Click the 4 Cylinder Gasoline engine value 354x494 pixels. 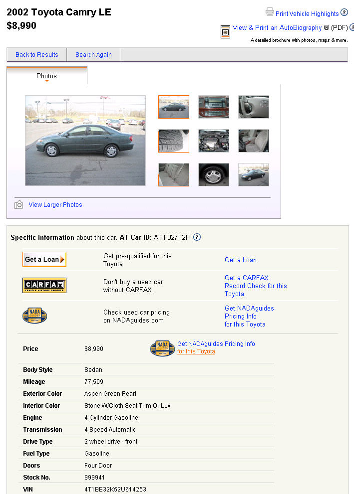[x=111, y=417]
